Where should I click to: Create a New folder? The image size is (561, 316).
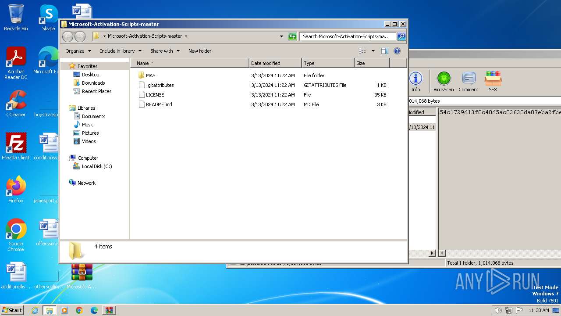coord(200,51)
